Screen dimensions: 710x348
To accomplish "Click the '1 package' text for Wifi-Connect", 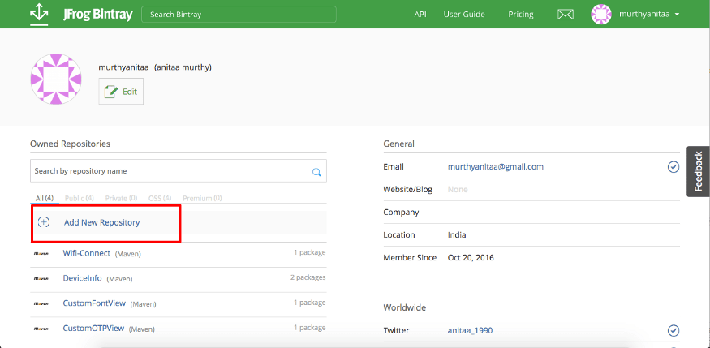I will tap(310, 252).
